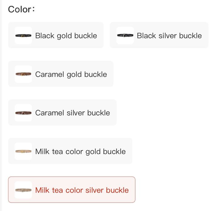
Task: Click the milk tea gold buckle belt thumbnail
Action: [x=23, y=152]
